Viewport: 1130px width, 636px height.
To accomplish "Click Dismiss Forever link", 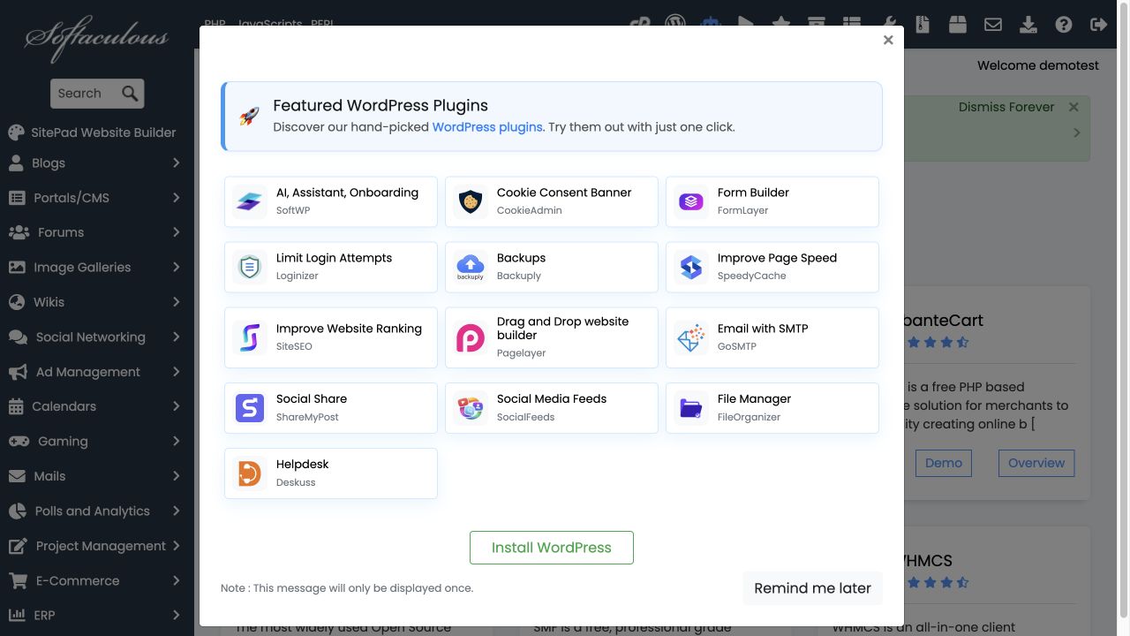I will point(1006,107).
